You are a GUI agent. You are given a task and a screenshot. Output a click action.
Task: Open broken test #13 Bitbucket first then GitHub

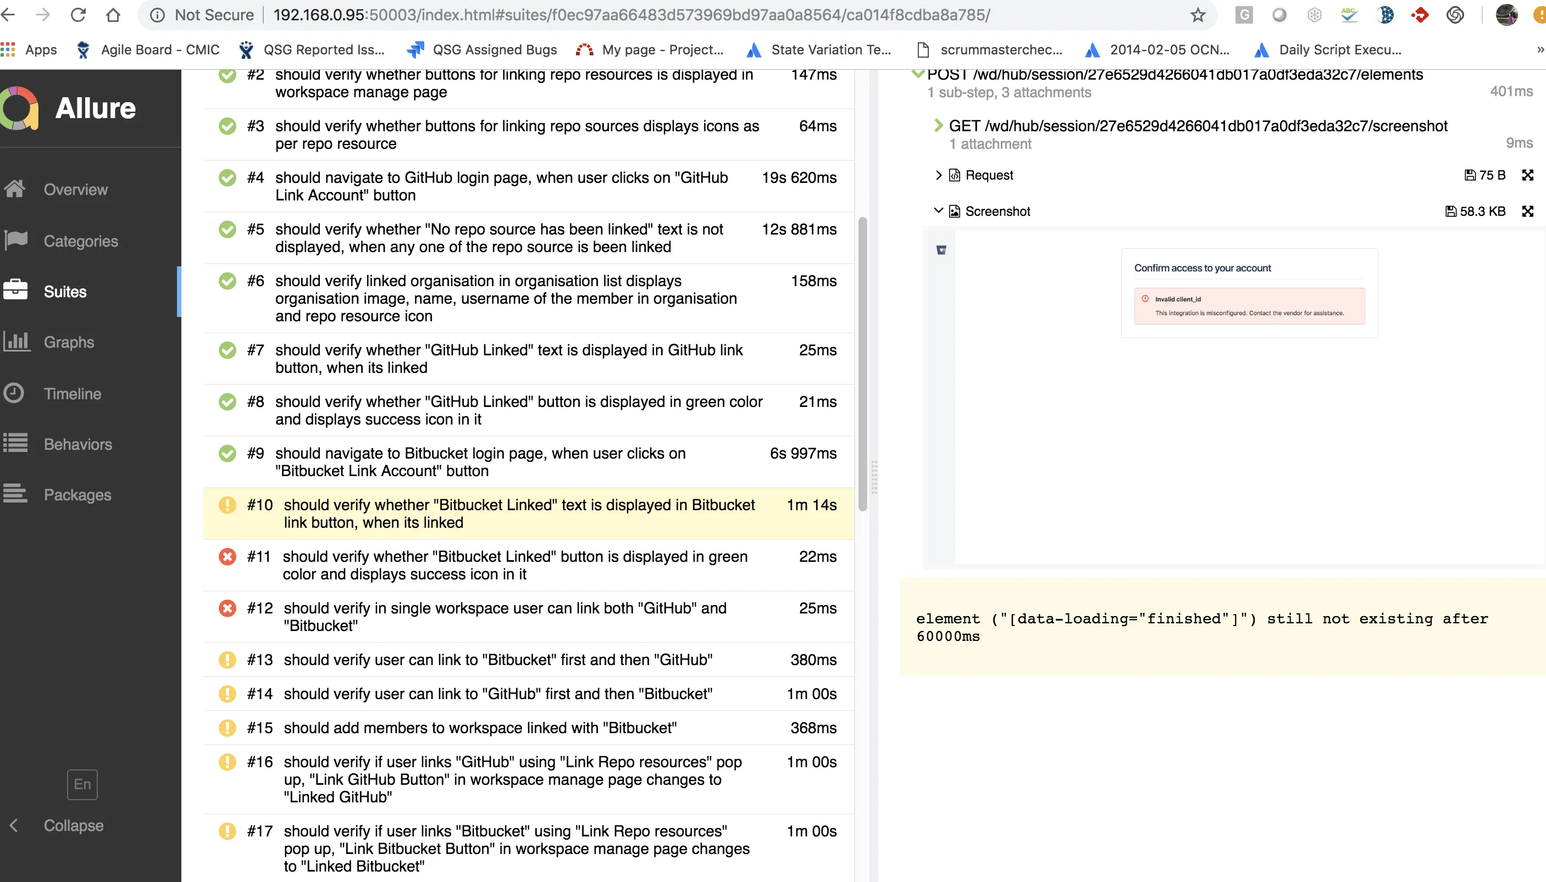(x=497, y=659)
